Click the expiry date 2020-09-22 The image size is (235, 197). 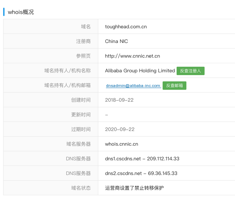coord(120,129)
